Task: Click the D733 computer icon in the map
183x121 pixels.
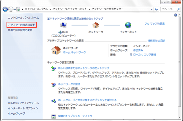Action: point(63,25)
